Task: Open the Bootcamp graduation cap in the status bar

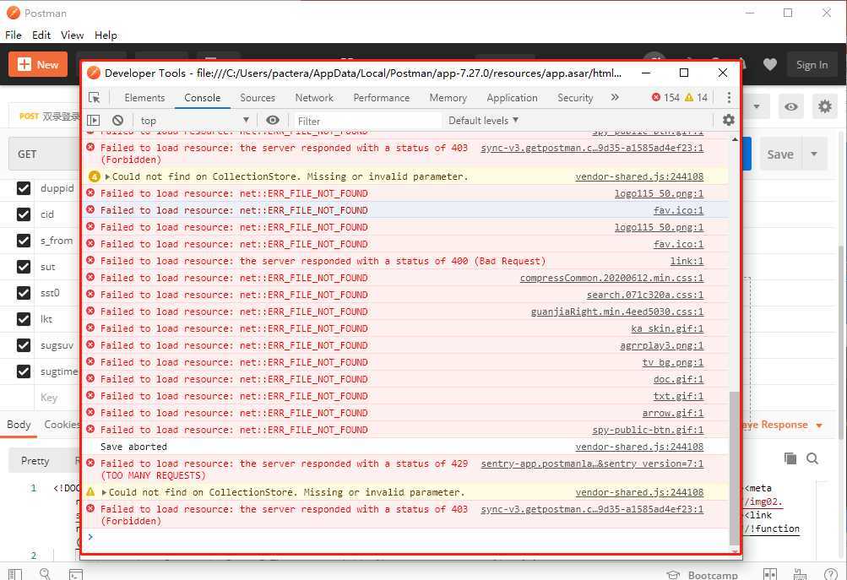Action: point(672,575)
